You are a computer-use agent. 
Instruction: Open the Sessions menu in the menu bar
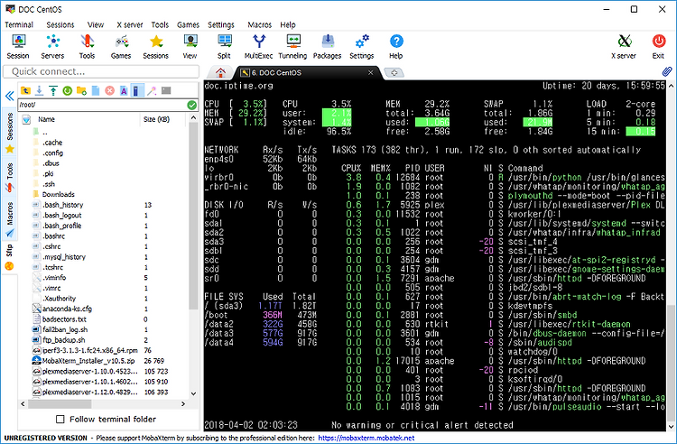click(x=60, y=24)
